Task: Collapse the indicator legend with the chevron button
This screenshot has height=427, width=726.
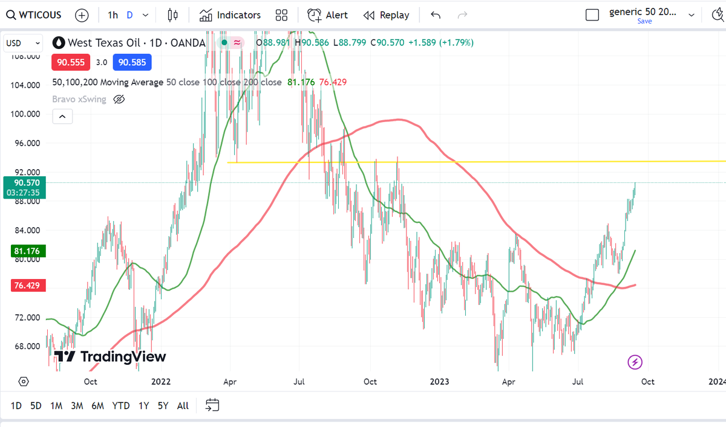Action: (62, 116)
